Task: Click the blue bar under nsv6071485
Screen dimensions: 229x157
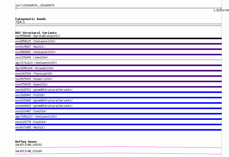Action: [x=118, y=130]
